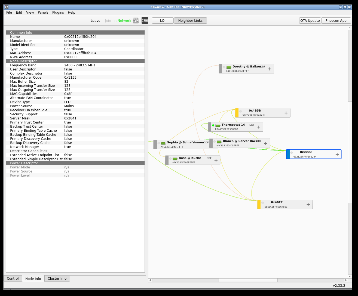Click DDF label on Thermostat 14 node
This screenshot has height=296, width=358.
pos(252,125)
